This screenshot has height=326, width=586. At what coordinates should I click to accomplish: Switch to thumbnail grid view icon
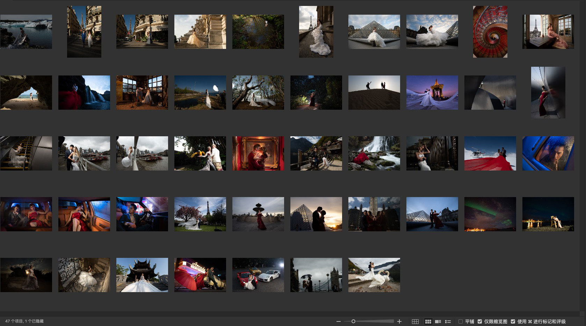click(428, 321)
